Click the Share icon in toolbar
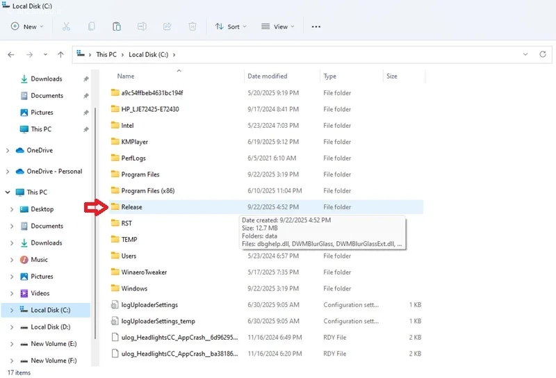The image size is (556, 378). point(167,26)
